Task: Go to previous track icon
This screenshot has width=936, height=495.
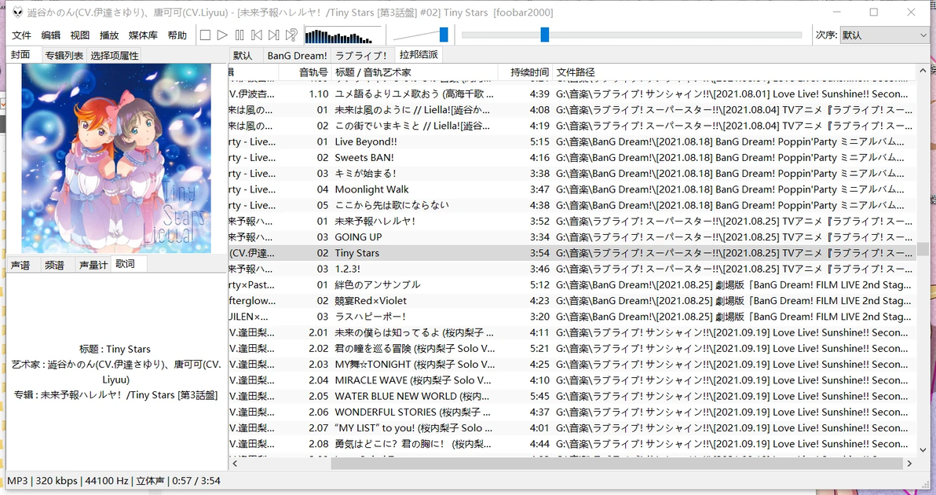Action: (257, 35)
